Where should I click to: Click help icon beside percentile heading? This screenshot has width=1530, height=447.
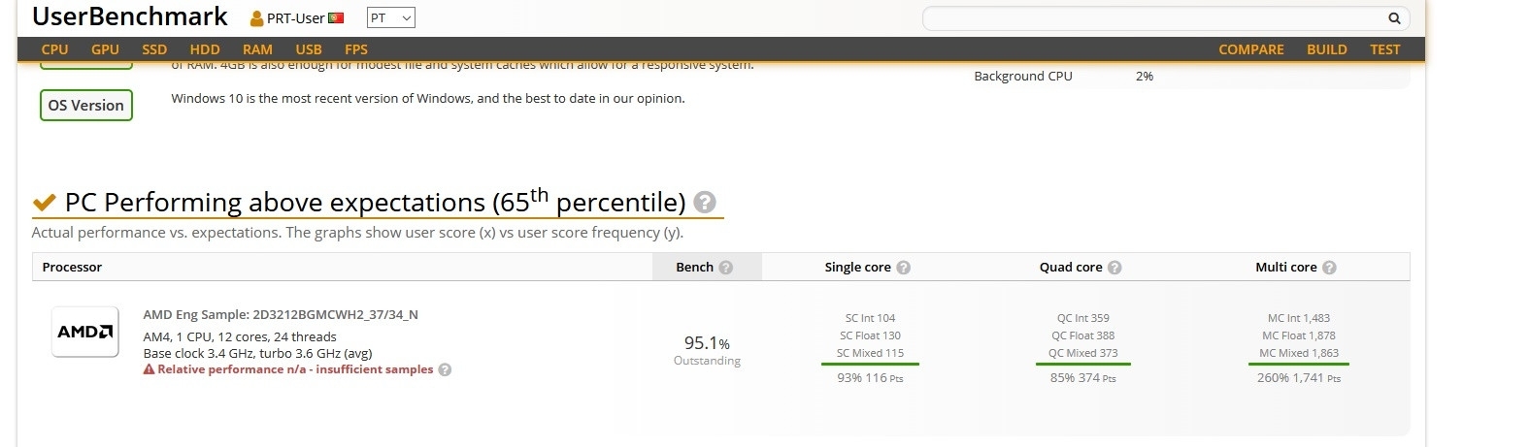click(x=706, y=202)
